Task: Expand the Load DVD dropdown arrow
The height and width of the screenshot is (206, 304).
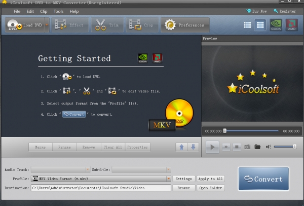Action: point(47,25)
